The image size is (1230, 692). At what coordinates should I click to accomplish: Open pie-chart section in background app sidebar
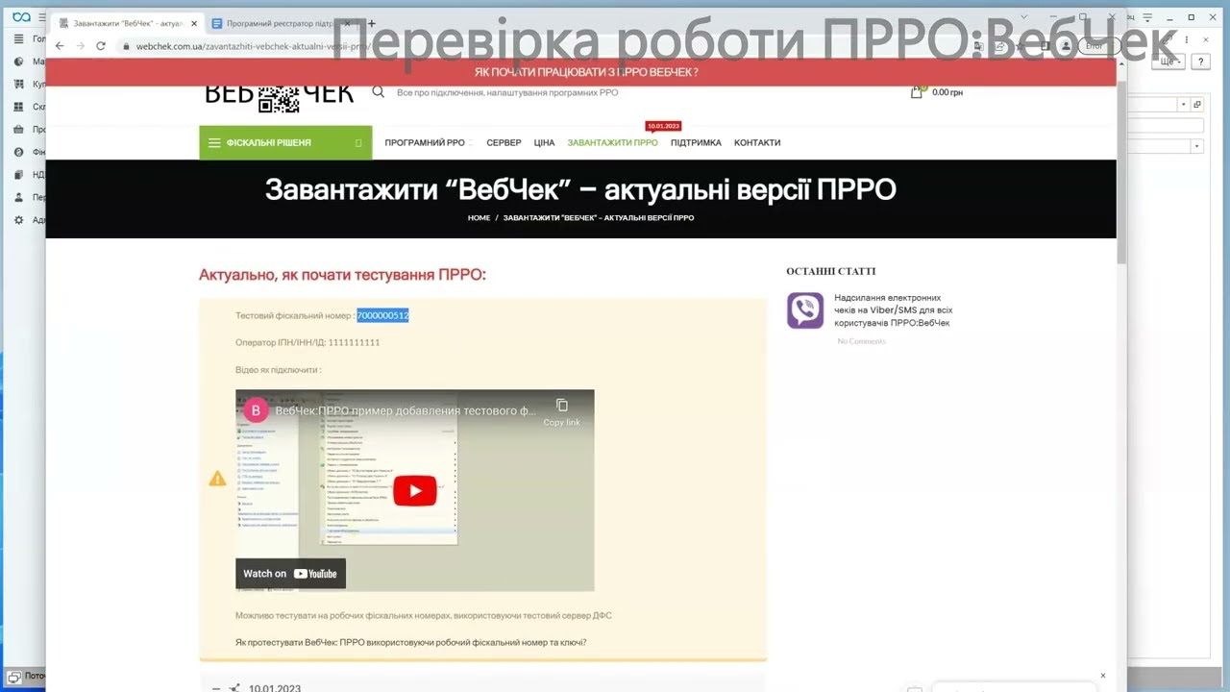(29, 62)
